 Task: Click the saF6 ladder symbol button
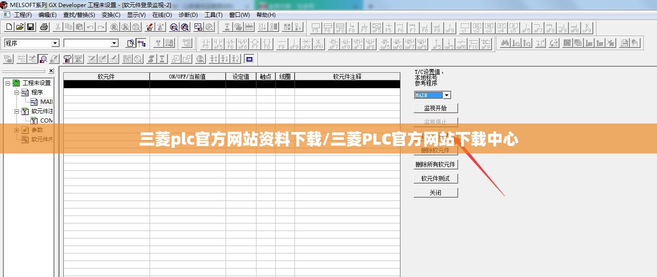tap(397, 44)
